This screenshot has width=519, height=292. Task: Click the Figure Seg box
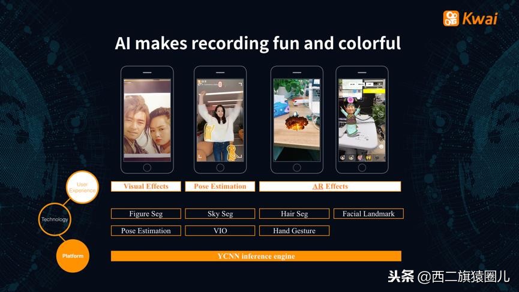point(146,213)
